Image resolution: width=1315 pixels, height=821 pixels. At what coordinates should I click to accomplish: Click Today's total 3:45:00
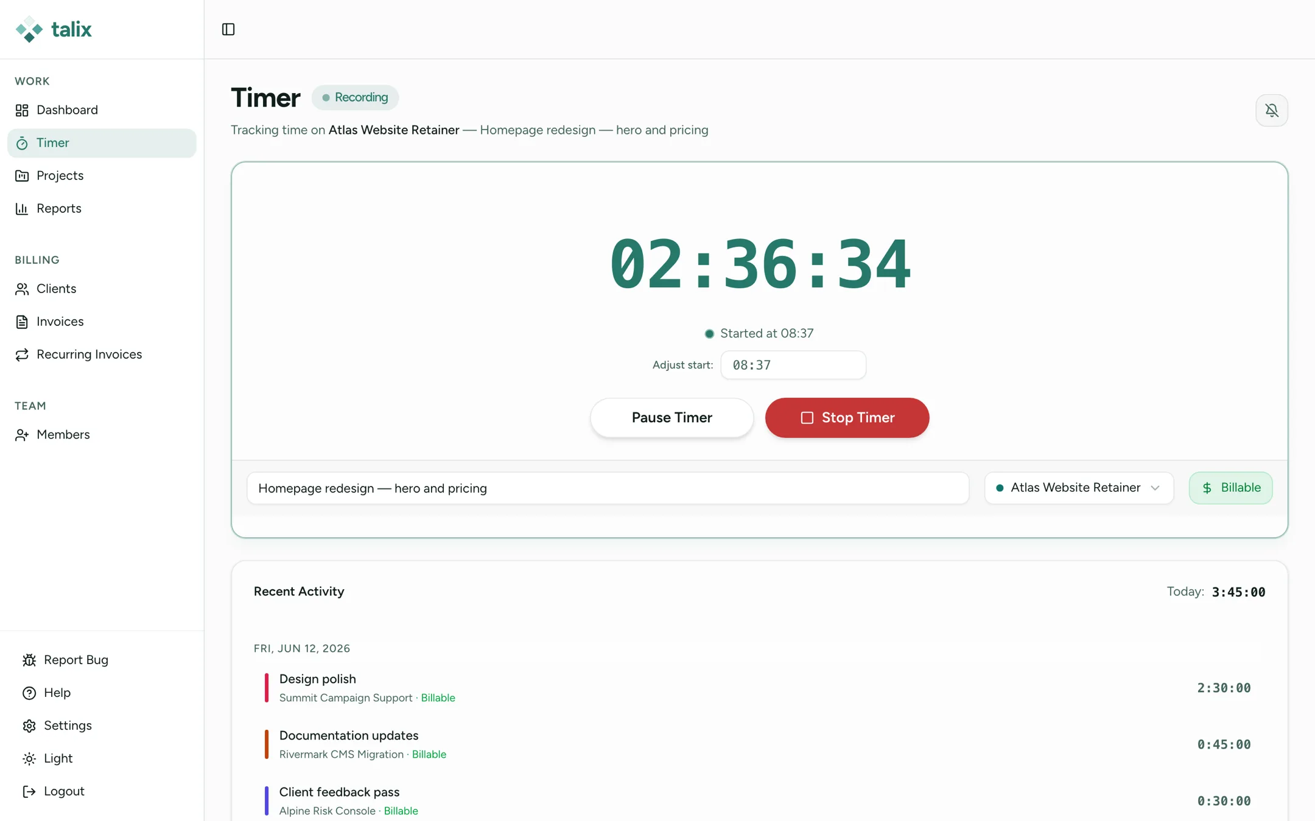pyautogui.click(x=1238, y=592)
